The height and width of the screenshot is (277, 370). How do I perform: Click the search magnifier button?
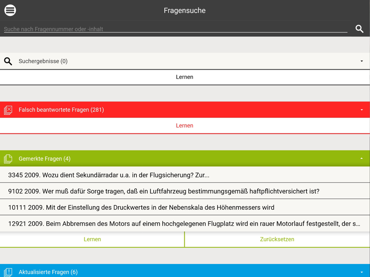[x=359, y=29]
